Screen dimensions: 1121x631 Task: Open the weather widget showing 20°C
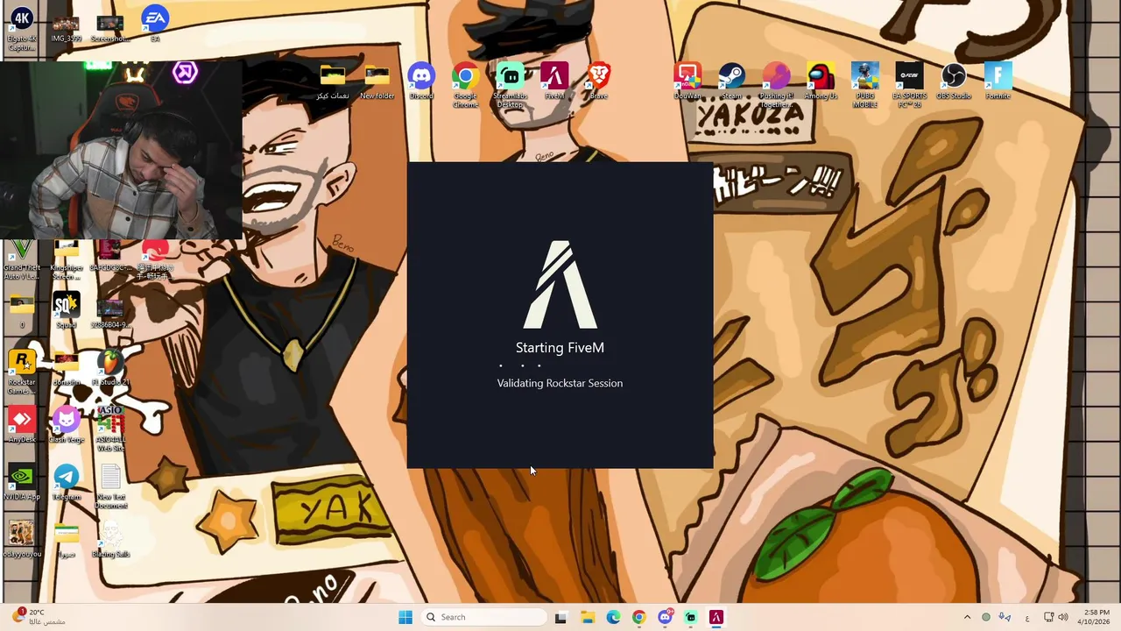coord(39,617)
